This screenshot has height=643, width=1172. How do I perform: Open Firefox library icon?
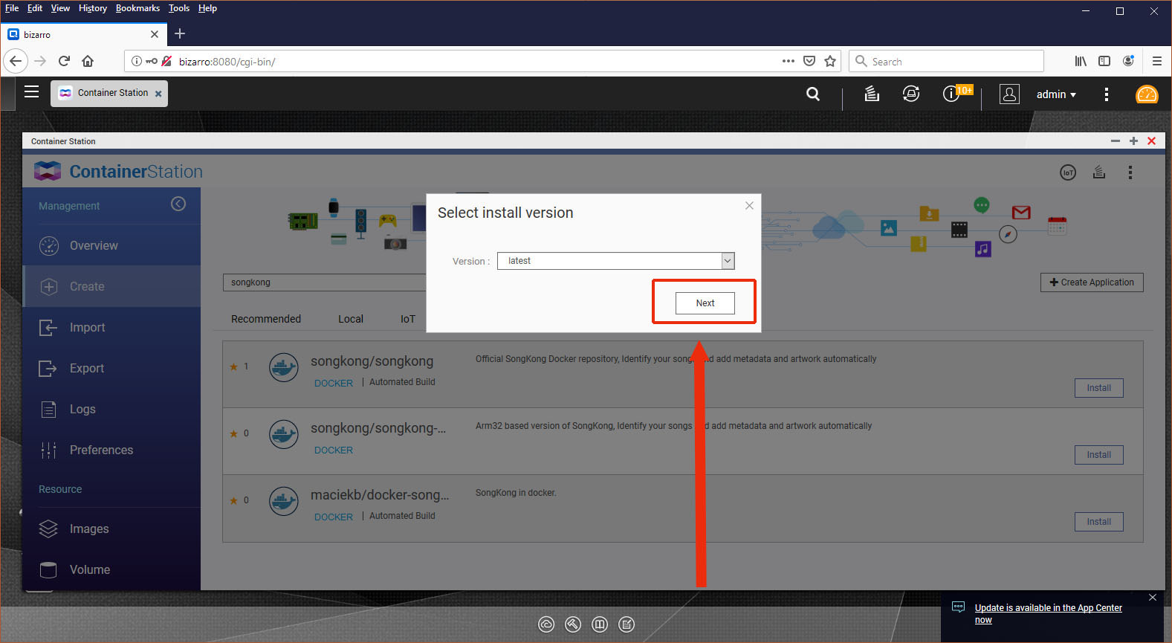[1081, 61]
